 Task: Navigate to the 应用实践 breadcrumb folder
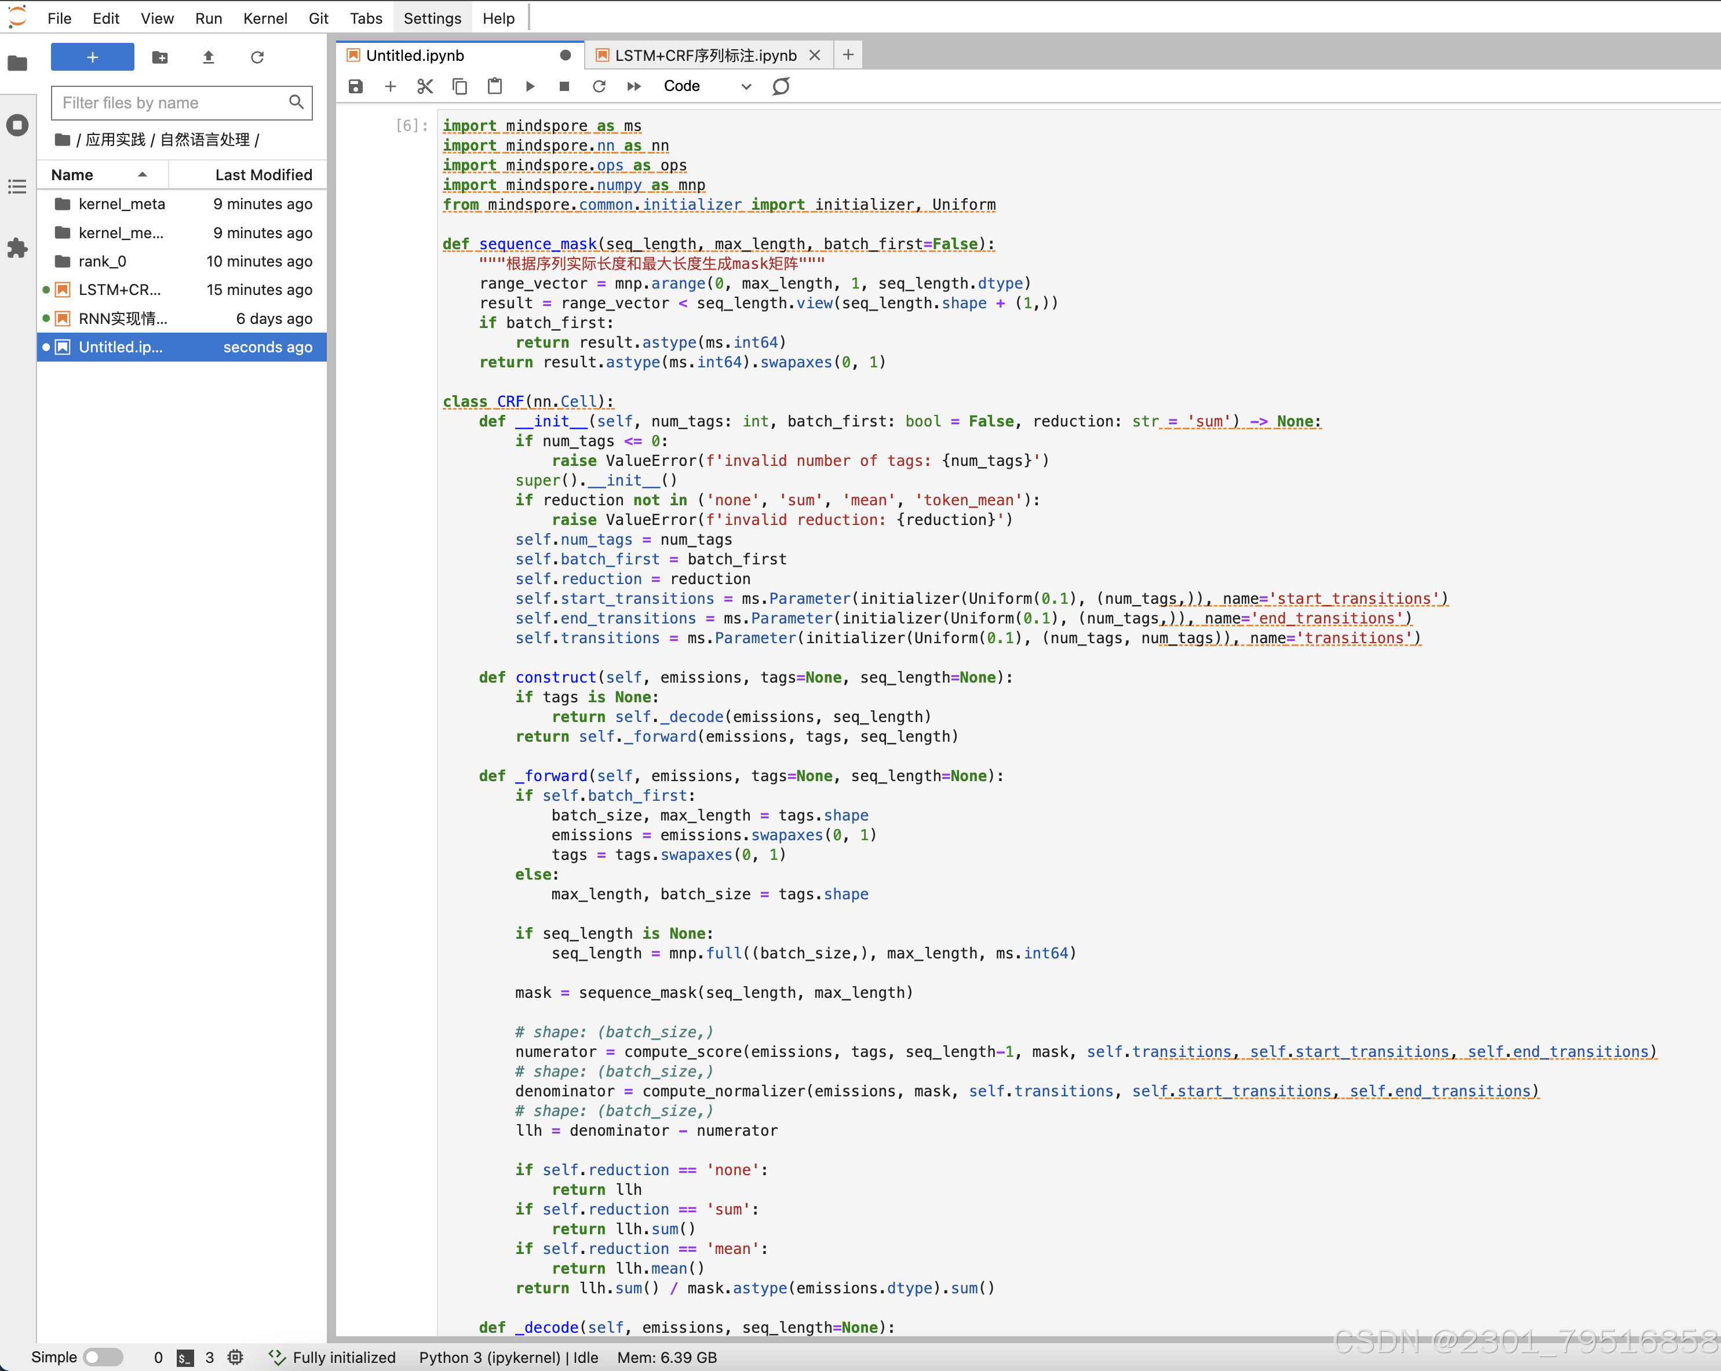tap(115, 140)
